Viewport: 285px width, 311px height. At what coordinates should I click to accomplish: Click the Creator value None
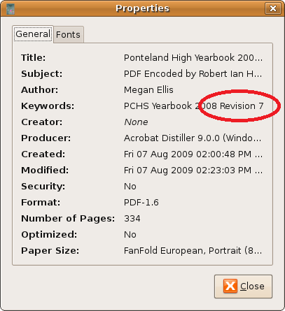coord(136,122)
